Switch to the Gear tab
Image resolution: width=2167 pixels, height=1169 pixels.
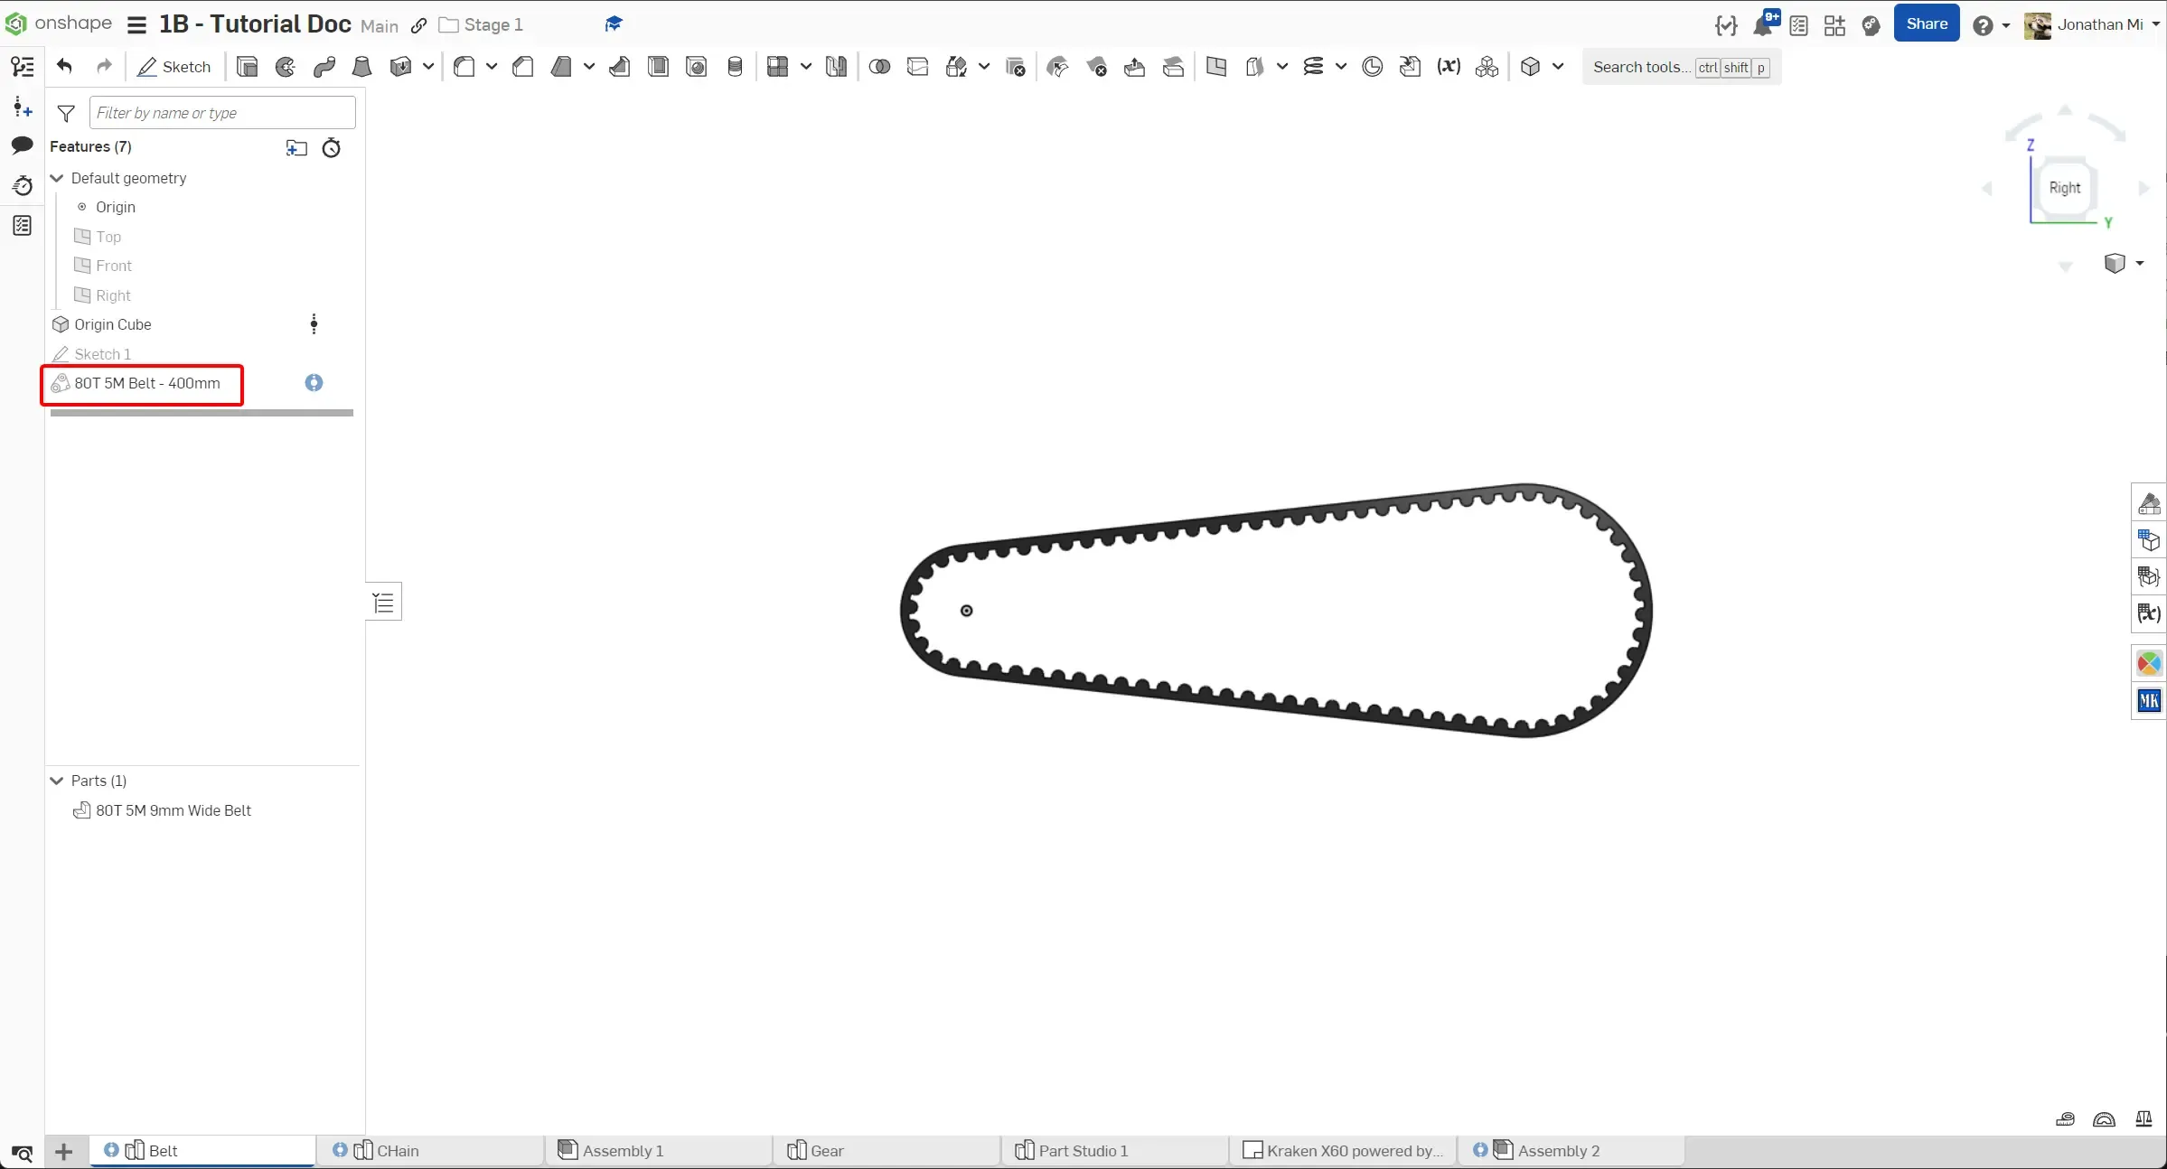tap(825, 1149)
